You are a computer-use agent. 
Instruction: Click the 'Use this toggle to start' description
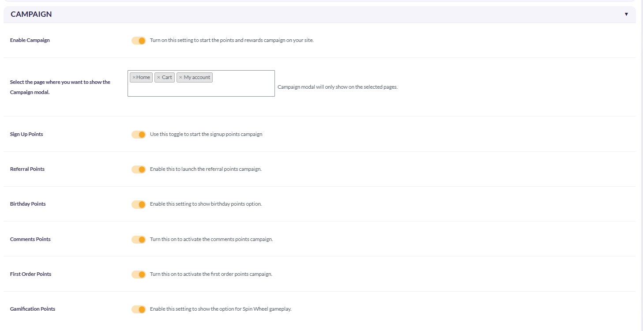206,134
